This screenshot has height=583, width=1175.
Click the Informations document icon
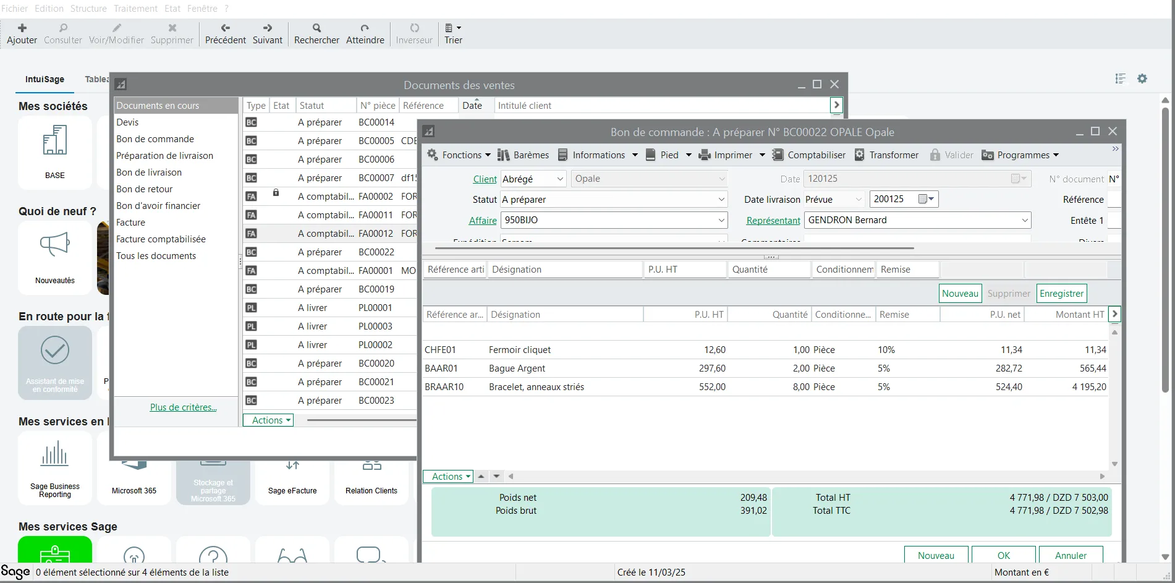[562, 155]
